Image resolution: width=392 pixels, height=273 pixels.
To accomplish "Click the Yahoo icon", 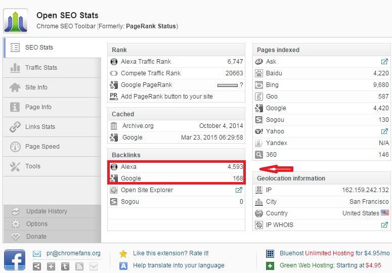I will coord(259,131).
